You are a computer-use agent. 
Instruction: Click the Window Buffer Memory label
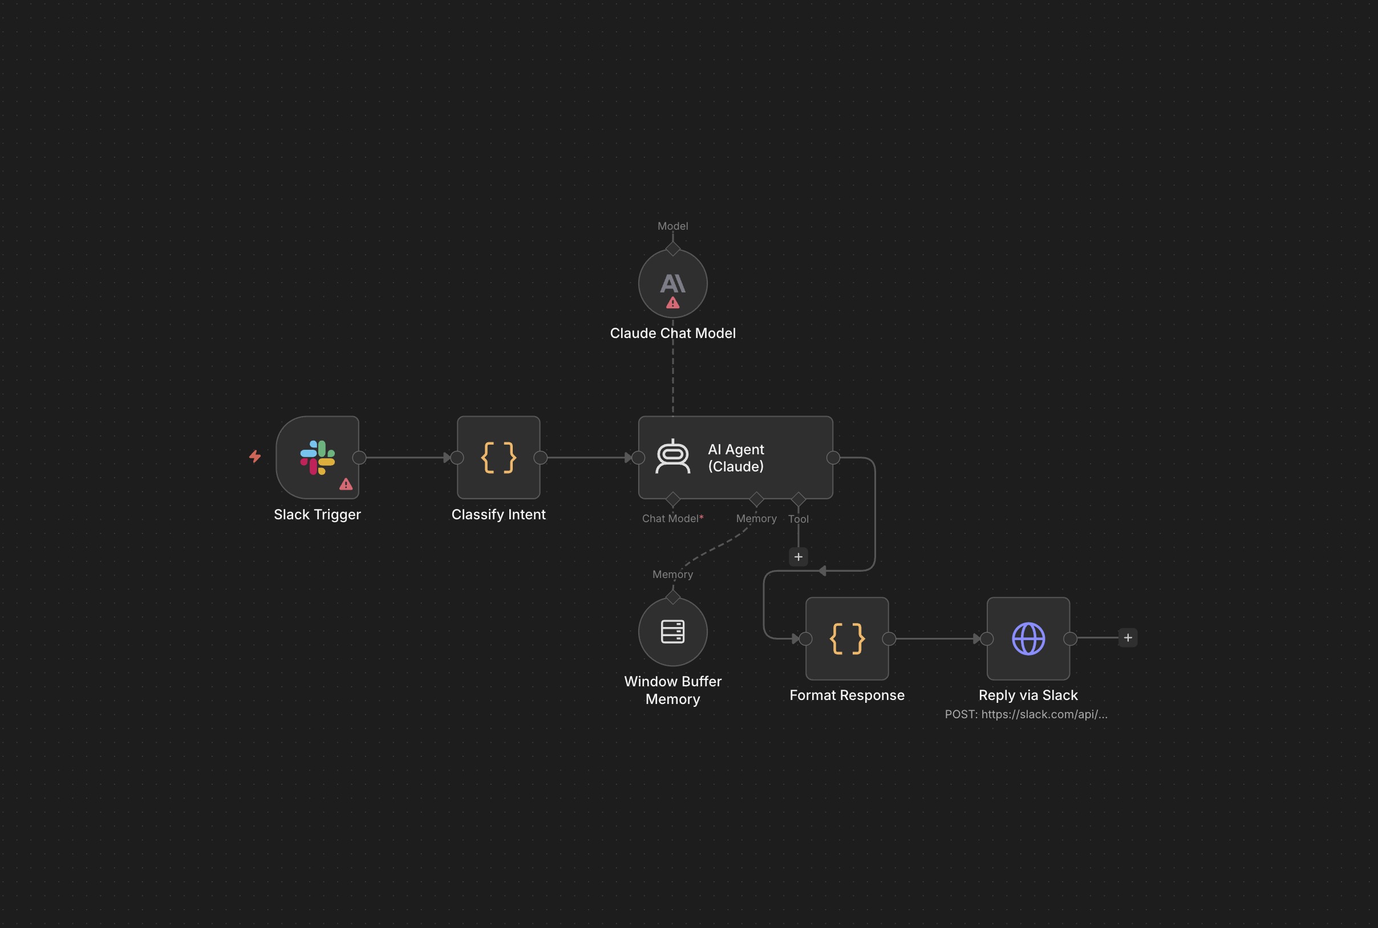[672, 690]
